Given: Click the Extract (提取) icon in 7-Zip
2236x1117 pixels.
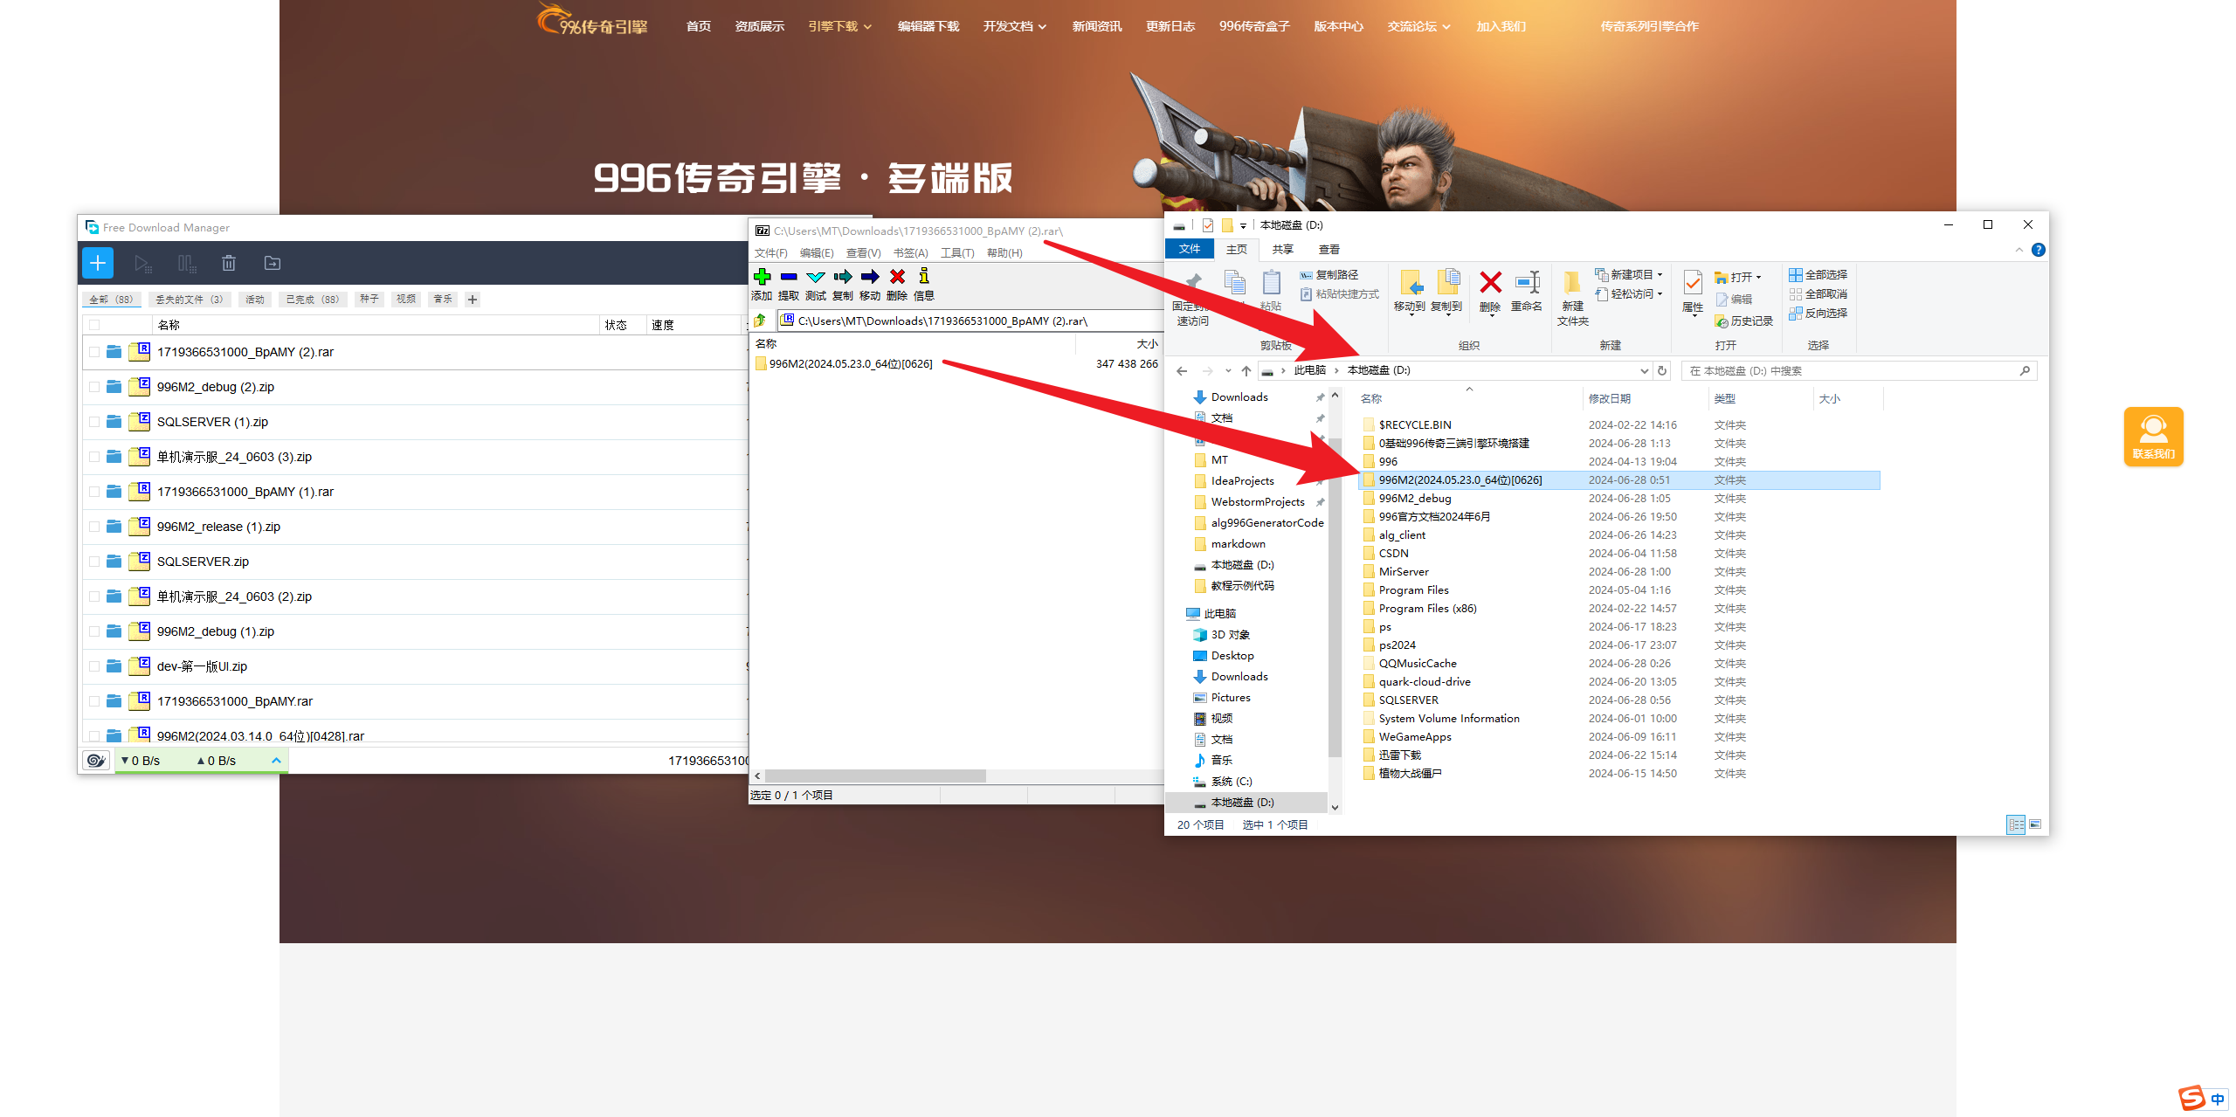Looking at the screenshot, I should click(789, 277).
